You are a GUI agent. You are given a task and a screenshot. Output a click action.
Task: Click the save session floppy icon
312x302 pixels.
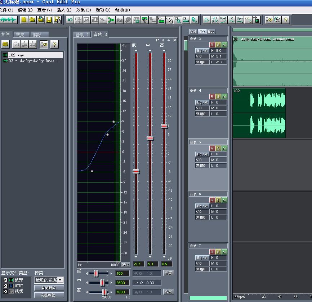(x=49, y=20)
